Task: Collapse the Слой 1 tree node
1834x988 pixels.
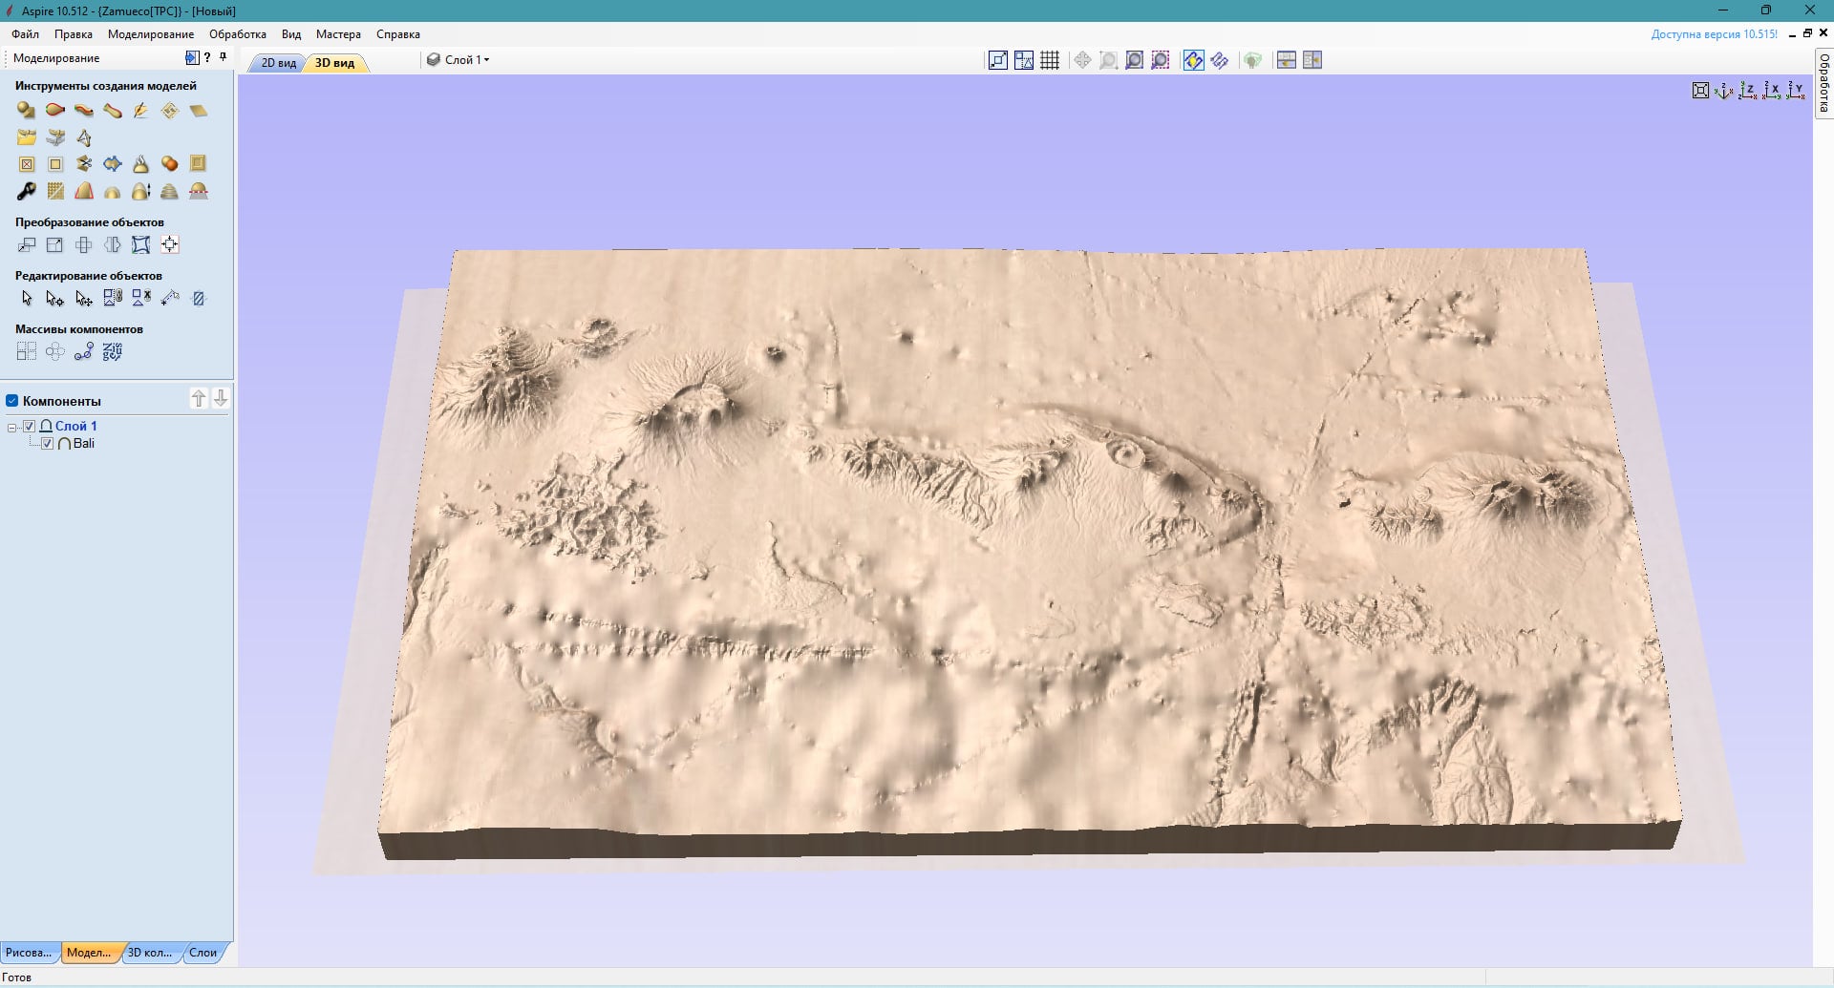Action: (12, 427)
